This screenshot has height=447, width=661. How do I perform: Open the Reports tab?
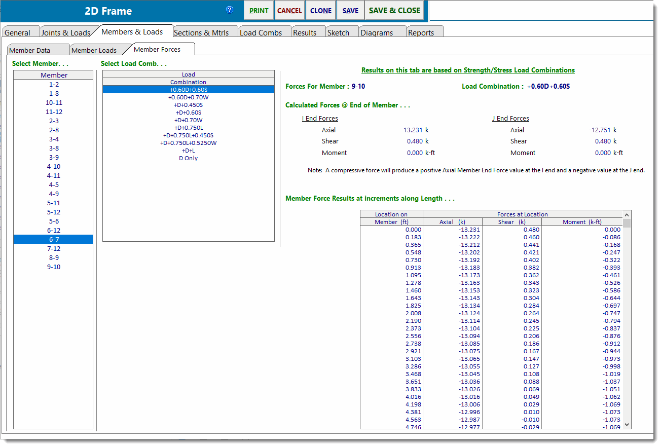[x=421, y=32]
